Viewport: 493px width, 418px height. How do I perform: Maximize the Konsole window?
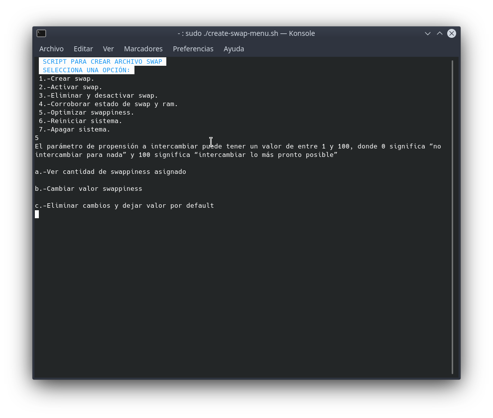point(440,33)
